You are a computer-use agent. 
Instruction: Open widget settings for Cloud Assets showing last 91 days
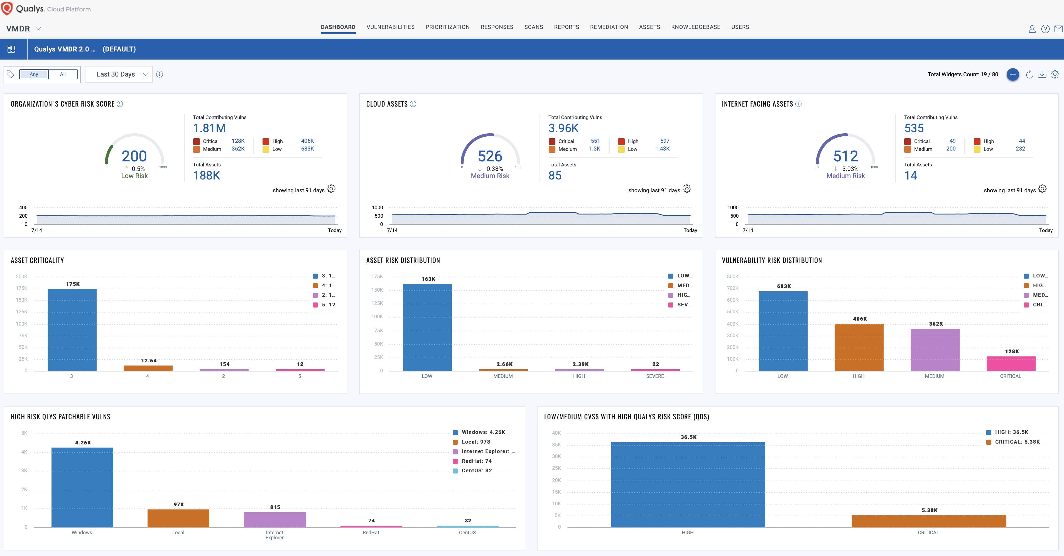point(687,189)
